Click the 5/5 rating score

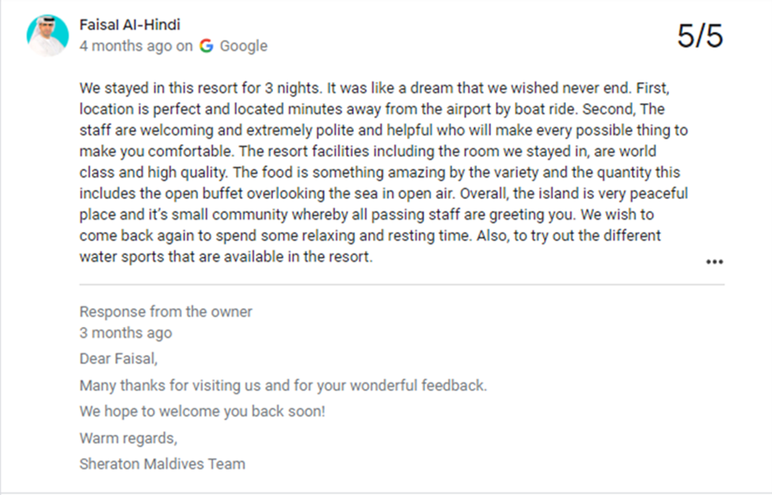[700, 36]
